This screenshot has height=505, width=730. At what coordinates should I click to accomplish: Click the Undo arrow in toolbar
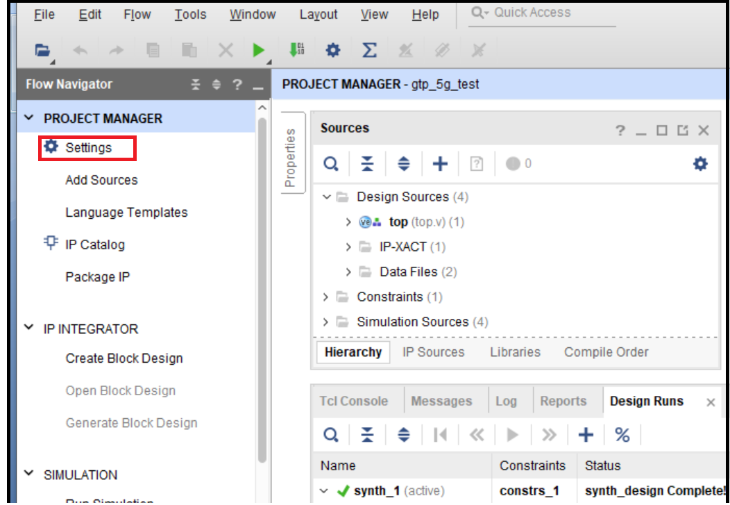tap(80, 50)
